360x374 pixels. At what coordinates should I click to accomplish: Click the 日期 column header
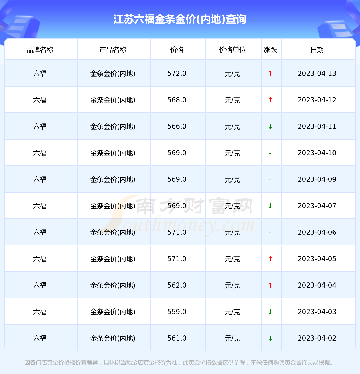click(x=317, y=50)
